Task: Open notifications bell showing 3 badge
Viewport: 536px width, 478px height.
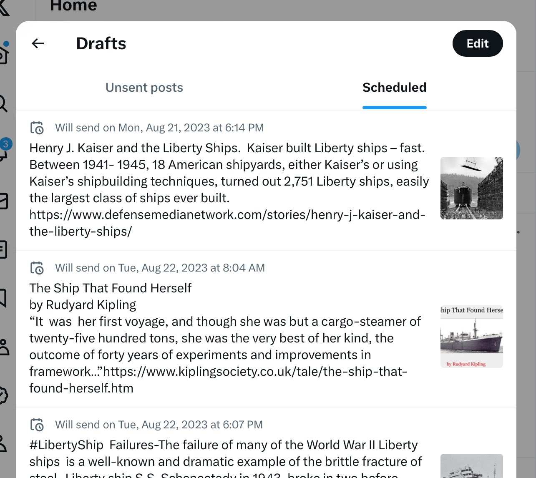Action: [x=3, y=151]
